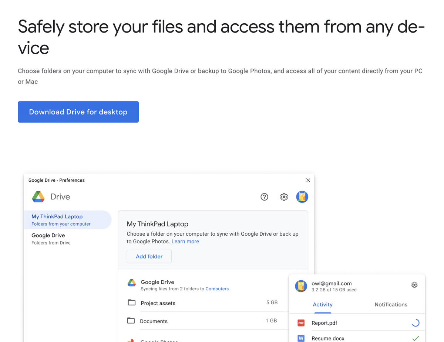The image size is (444, 342).
Task: Click the syncing spinner beside Report.pdf
Action: click(416, 323)
